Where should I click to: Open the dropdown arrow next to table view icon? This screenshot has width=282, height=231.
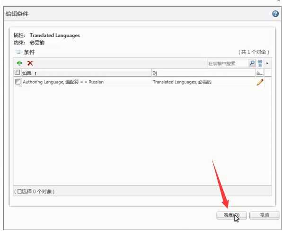[267, 63]
